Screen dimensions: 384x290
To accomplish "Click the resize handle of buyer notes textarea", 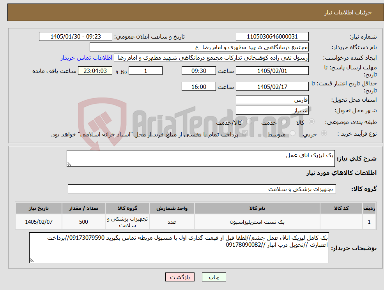I will [x=32, y=261].
